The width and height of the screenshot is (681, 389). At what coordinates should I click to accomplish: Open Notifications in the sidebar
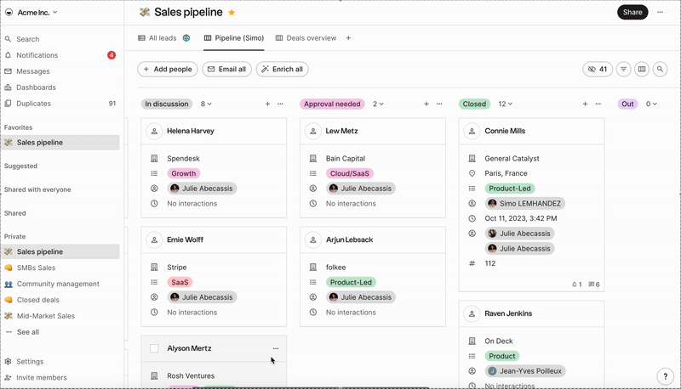coord(37,55)
